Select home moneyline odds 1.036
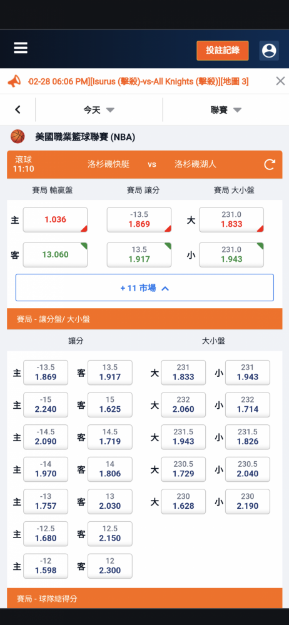The height and width of the screenshot is (625, 289). click(55, 219)
